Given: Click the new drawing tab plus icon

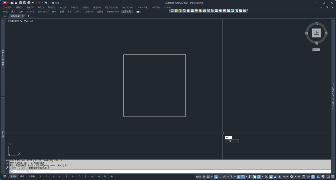Looking at the screenshot, I should (28, 16).
